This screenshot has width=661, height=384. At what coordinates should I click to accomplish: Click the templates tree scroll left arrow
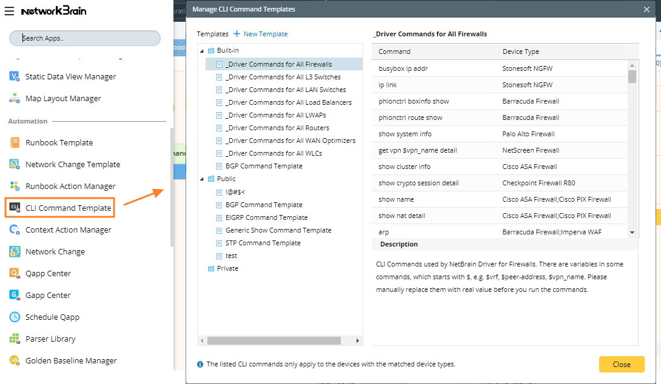203,340
